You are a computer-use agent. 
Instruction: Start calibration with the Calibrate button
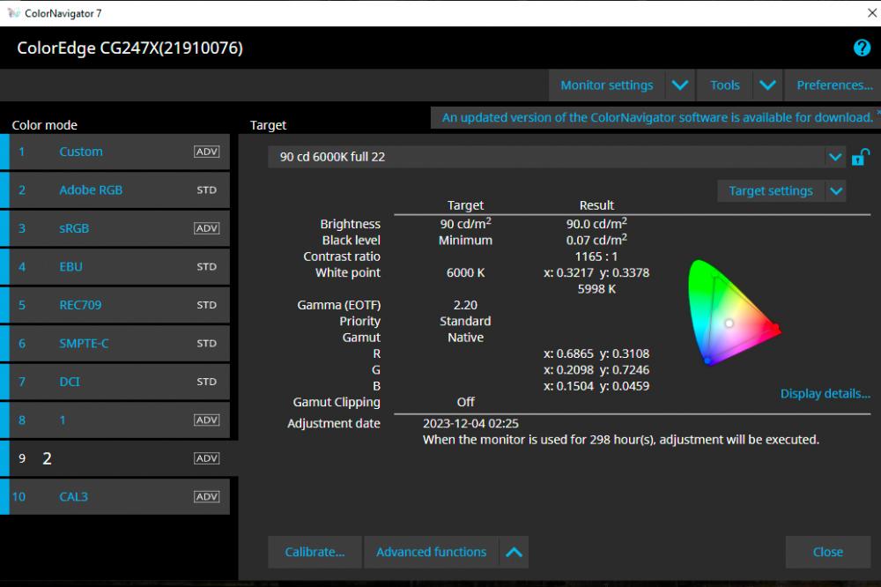[315, 552]
